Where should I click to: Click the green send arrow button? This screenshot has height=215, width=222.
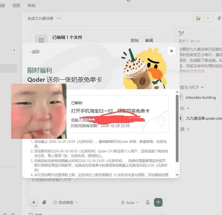click(x=158, y=202)
